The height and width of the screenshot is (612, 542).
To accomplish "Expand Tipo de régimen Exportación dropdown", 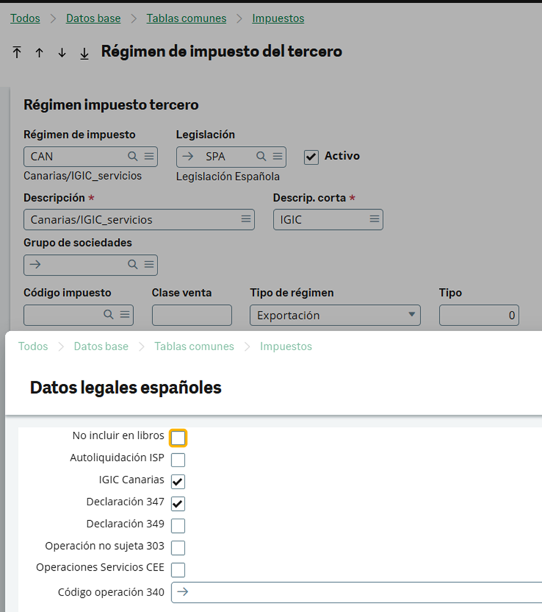I will point(335,315).
